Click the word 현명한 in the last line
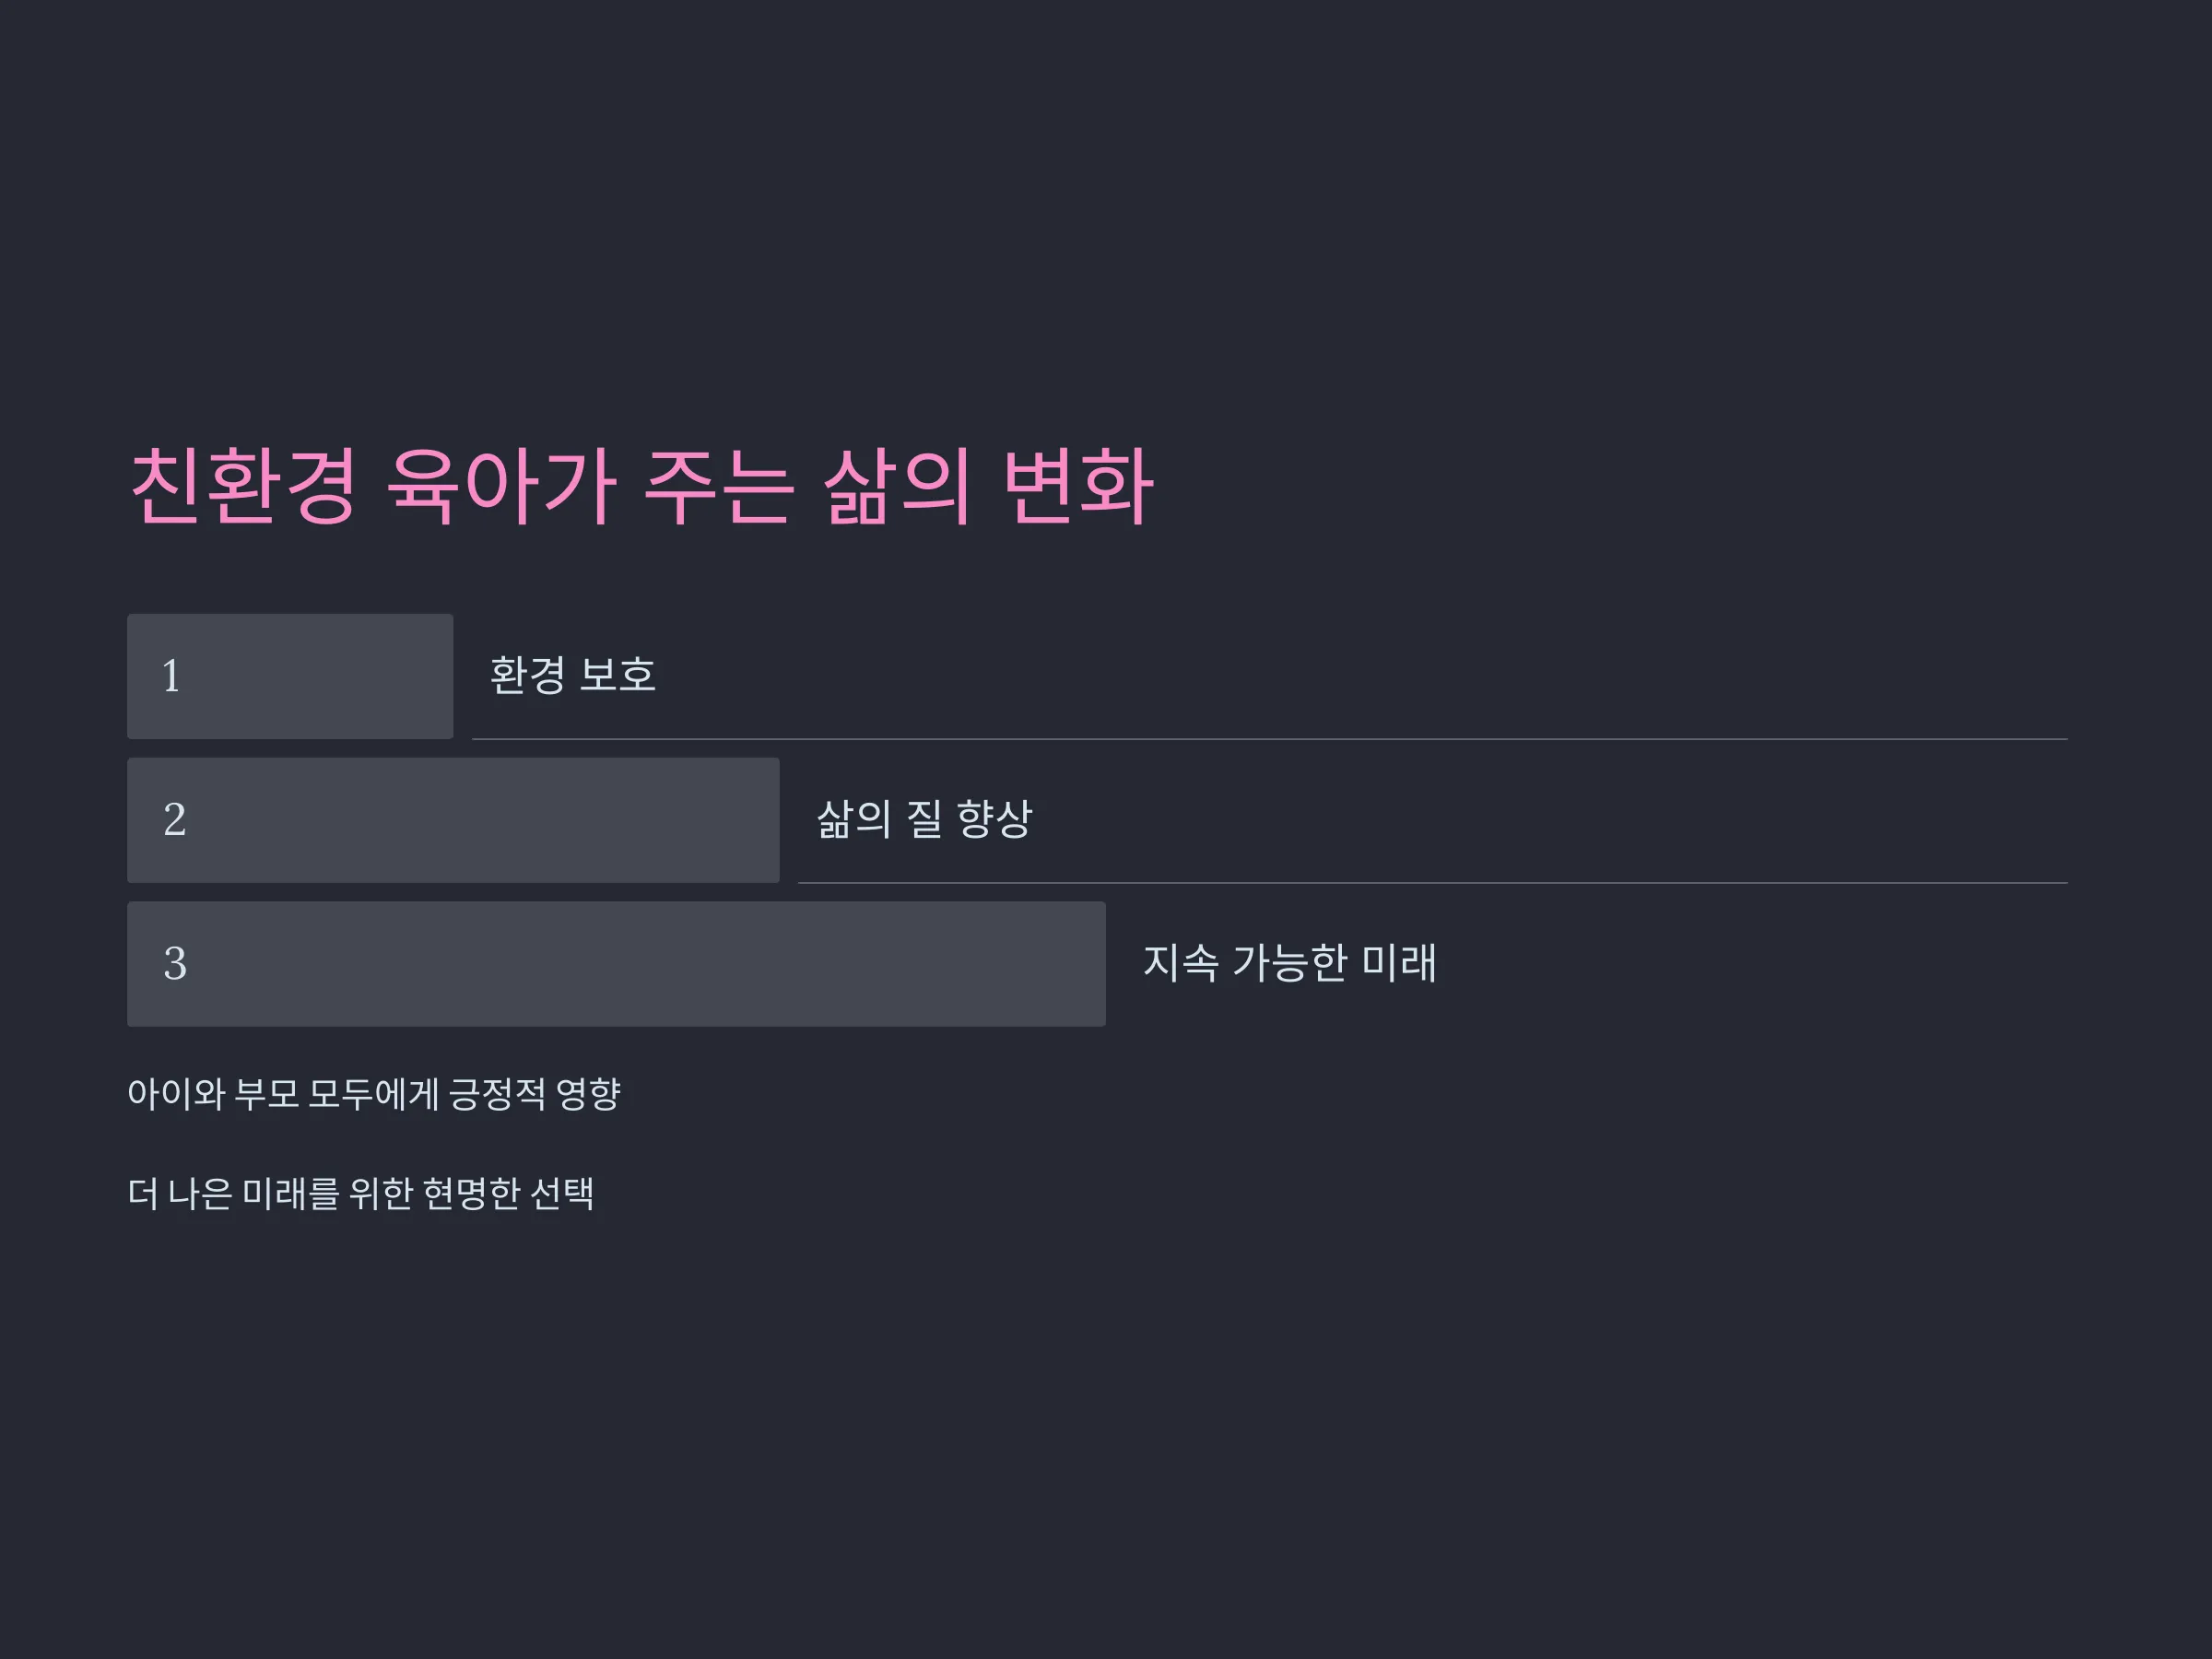This screenshot has height=1659, width=2212. [x=471, y=1193]
